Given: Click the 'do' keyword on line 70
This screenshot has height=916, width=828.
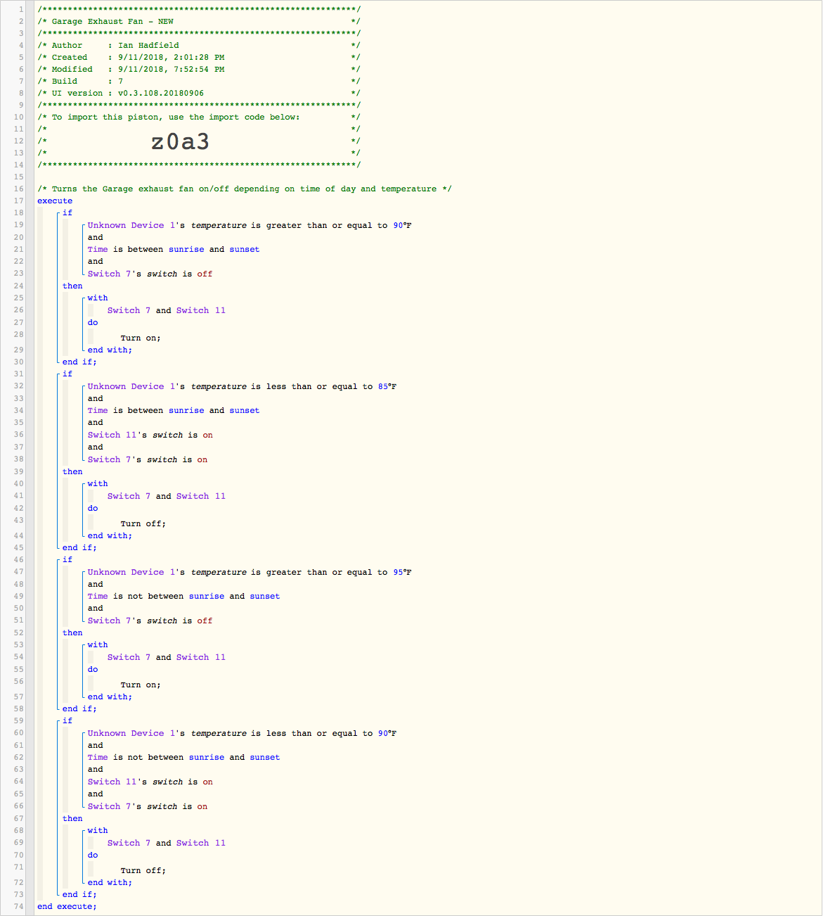Looking at the screenshot, I should (93, 855).
